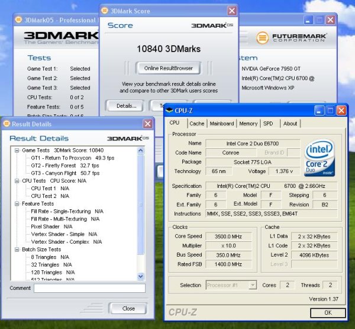
Task: Click the Result Details scrollbar up arrow
Action: (141, 151)
